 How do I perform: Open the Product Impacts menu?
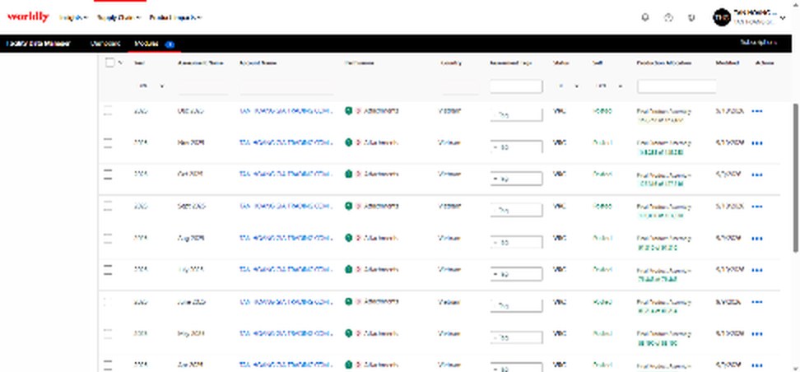point(175,18)
